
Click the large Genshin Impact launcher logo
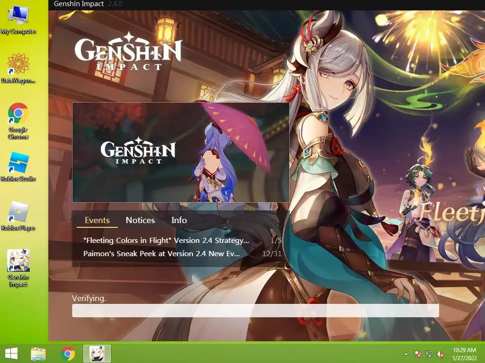(x=128, y=51)
